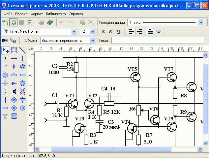209x158 pixels.
Task: Select the line drawing tool
Action: click(23, 50)
